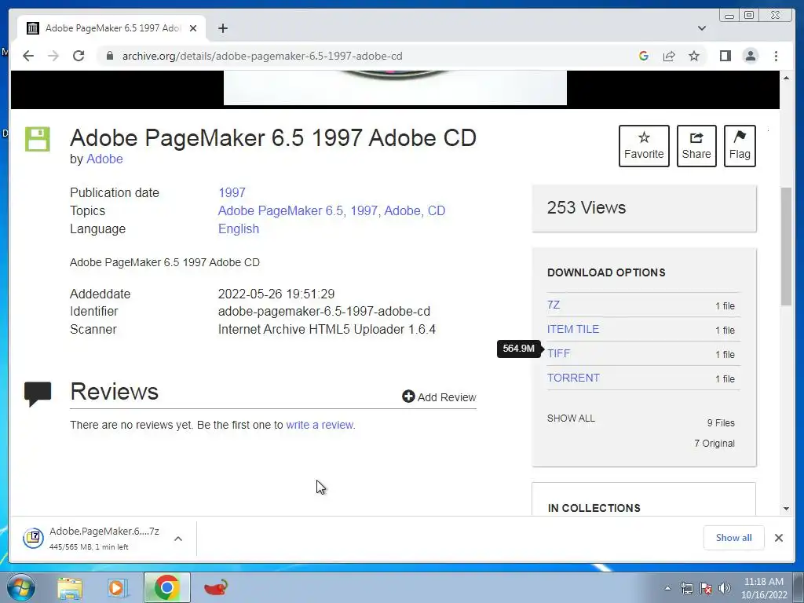Viewport: 804px width, 603px height.
Task: Click the scrollbar up arrow
Action: tap(786, 78)
